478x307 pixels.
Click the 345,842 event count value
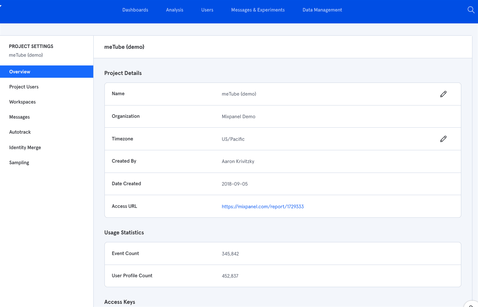(230, 254)
